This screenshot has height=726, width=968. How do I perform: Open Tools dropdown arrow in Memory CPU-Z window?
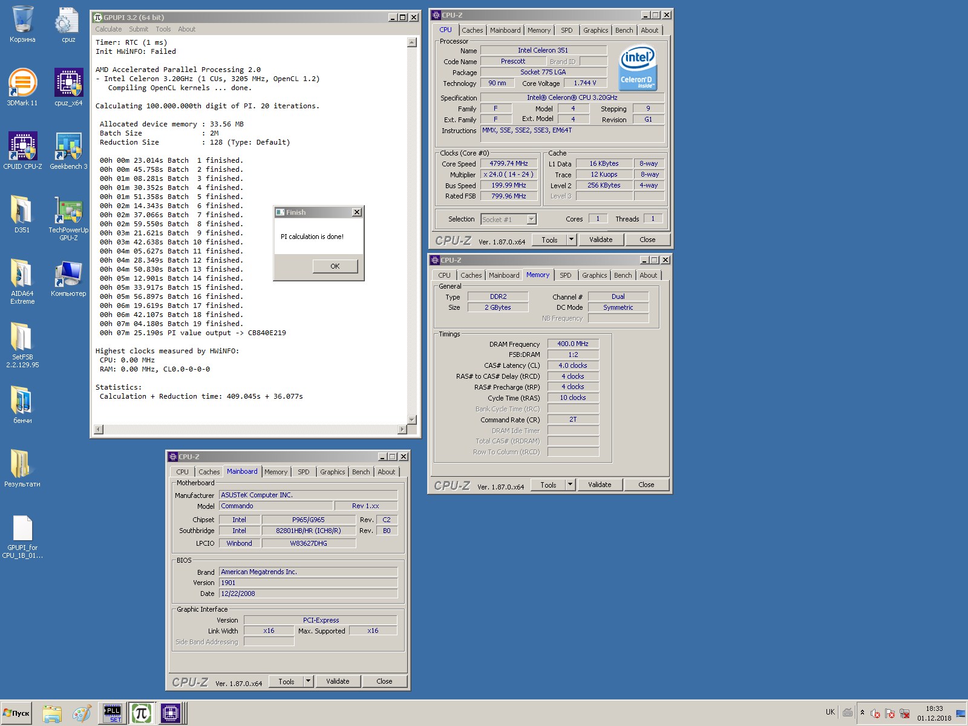point(570,485)
